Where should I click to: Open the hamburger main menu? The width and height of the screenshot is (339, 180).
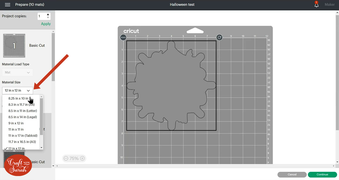coord(8,5)
